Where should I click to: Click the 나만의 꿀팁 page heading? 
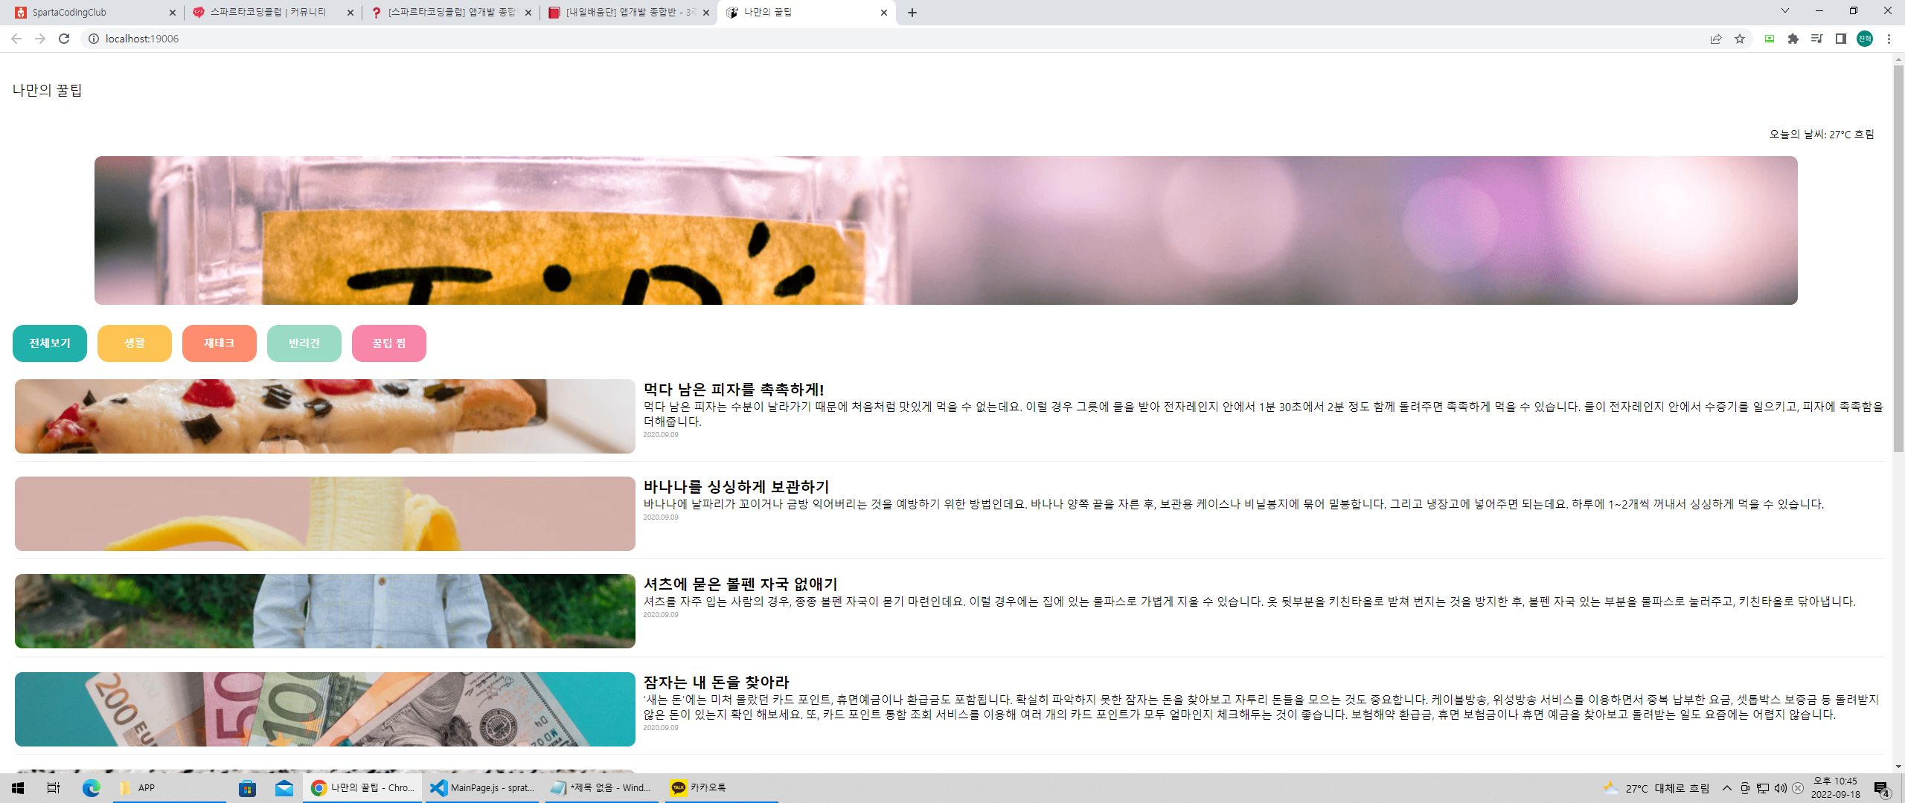coord(47,90)
